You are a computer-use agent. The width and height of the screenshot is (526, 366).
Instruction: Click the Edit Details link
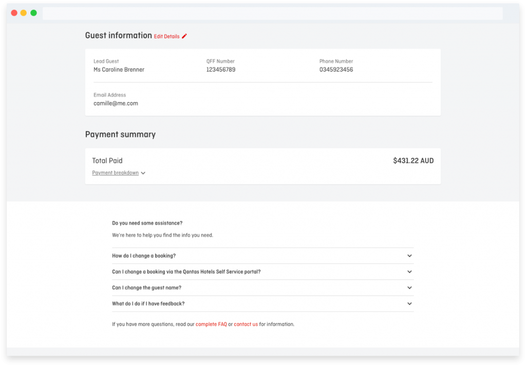pos(166,36)
